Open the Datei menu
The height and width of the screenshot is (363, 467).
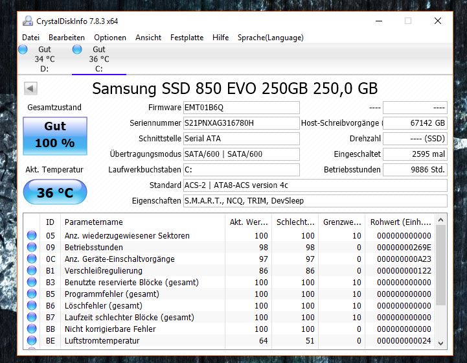[30, 38]
